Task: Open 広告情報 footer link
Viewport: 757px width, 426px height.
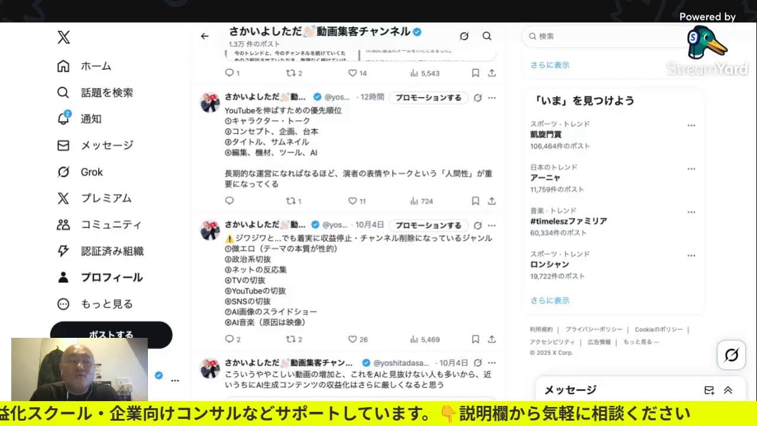Action: click(599, 342)
